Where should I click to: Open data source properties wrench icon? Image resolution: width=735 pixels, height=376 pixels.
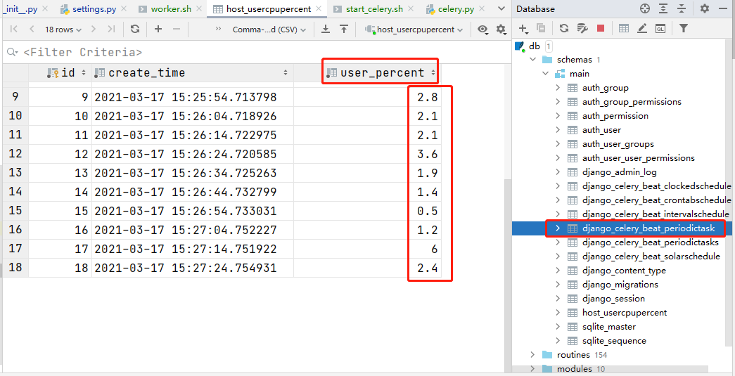pos(582,29)
